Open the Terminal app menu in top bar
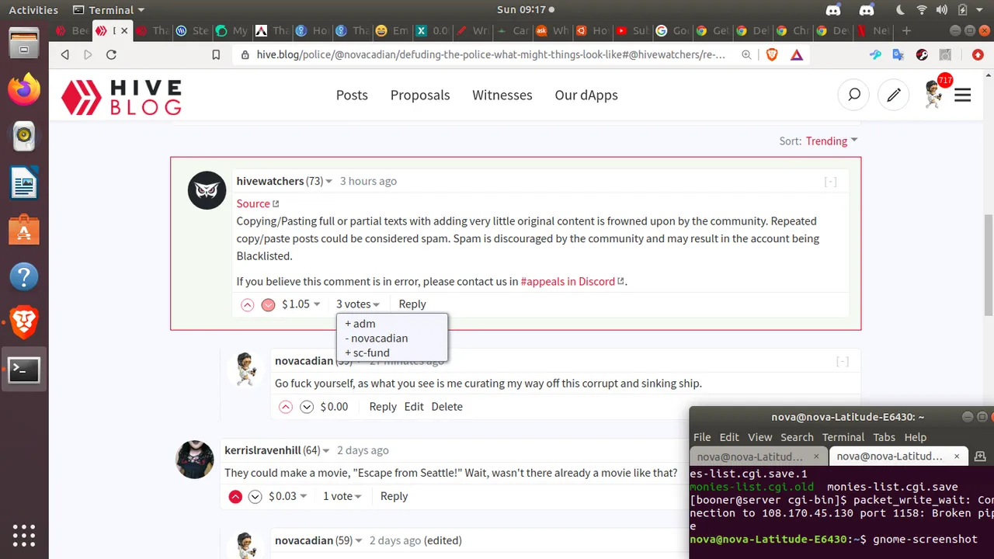This screenshot has width=994, height=559. click(x=108, y=10)
